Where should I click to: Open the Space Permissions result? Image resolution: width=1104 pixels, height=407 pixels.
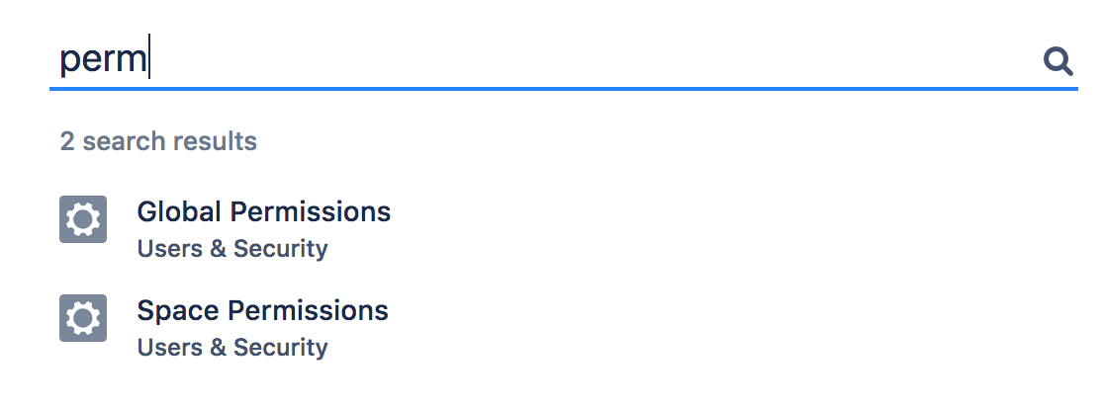coord(262,311)
